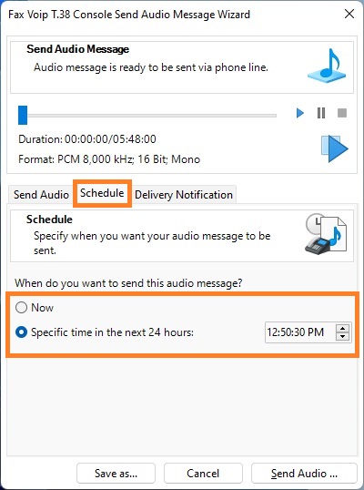Screen dimensions: 364x490
Task: Click the Save as... button
Action: coord(116,473)
